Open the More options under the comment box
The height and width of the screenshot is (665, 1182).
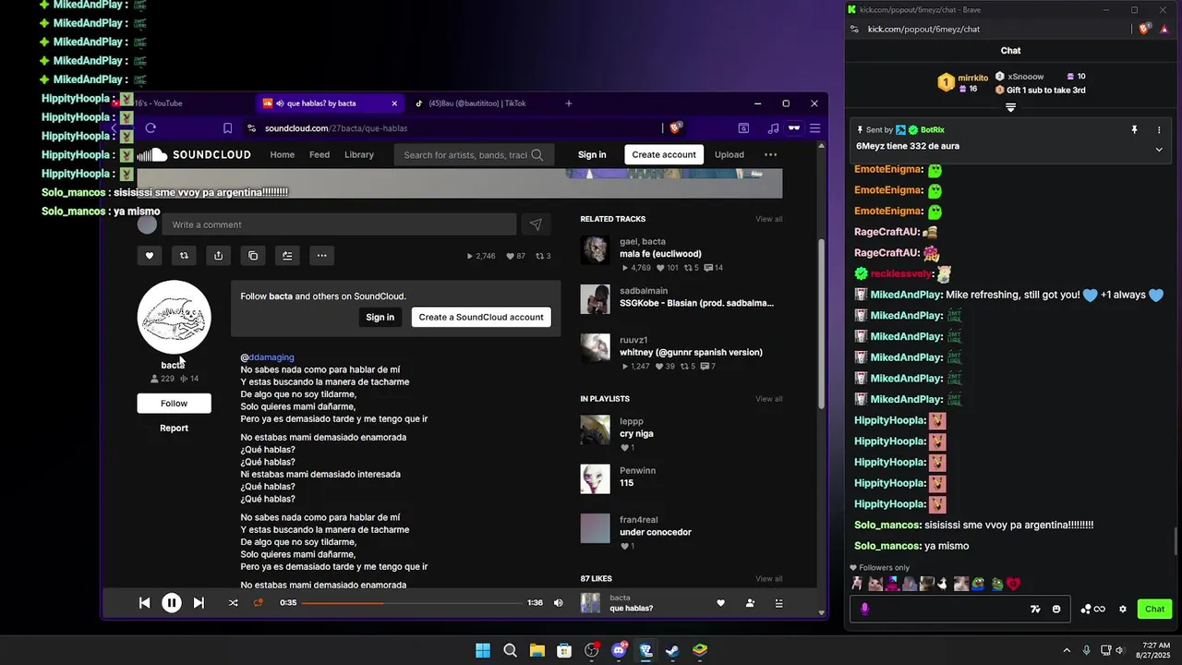pos(321,256)
